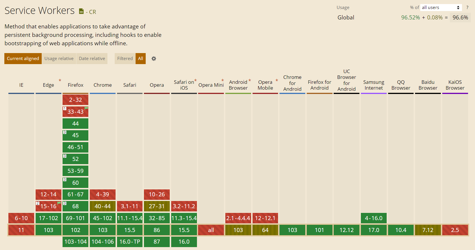Select Firefox 46-51 version cell

[75, 147]
